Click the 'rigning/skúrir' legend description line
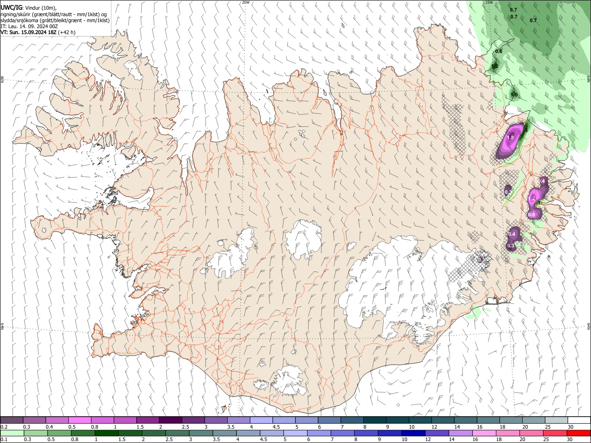 click(53, 14)
